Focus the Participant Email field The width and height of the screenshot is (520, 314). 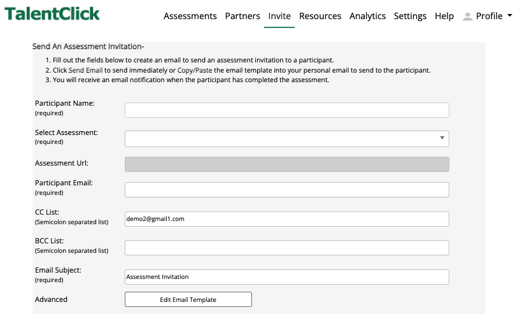[x=287, y=190]
